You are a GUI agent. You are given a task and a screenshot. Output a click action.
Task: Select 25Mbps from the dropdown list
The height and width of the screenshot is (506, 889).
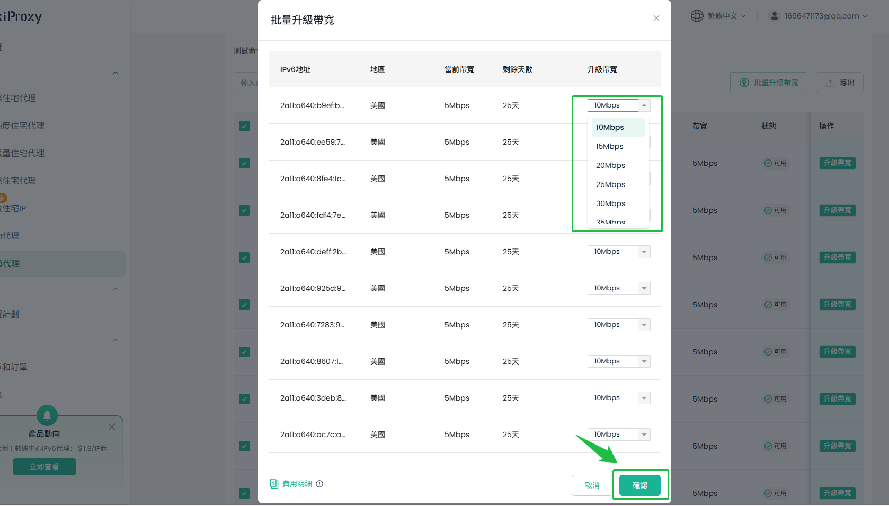click(x=618, y=184)
